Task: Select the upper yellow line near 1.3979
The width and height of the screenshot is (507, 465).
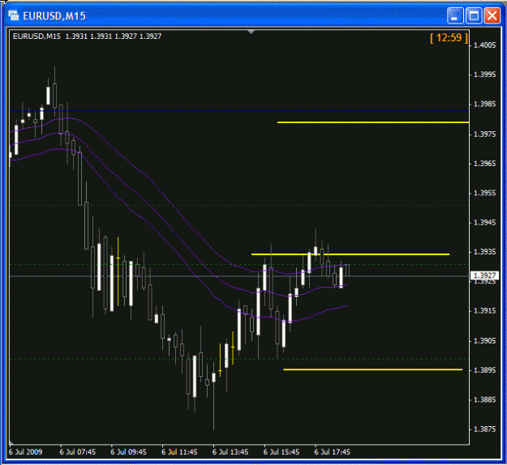Action: [373, 122]
